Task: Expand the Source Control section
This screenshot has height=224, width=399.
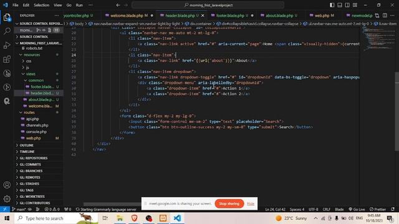Action: [39, 37]
